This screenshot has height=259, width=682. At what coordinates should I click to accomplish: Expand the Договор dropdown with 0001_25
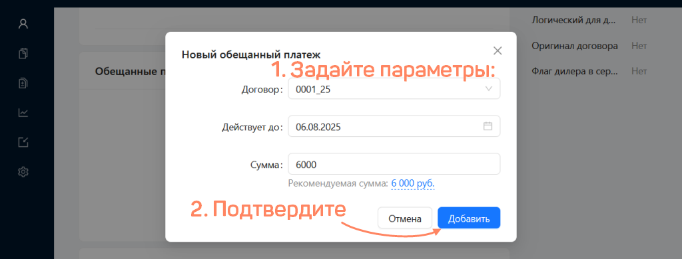point(394,89)
